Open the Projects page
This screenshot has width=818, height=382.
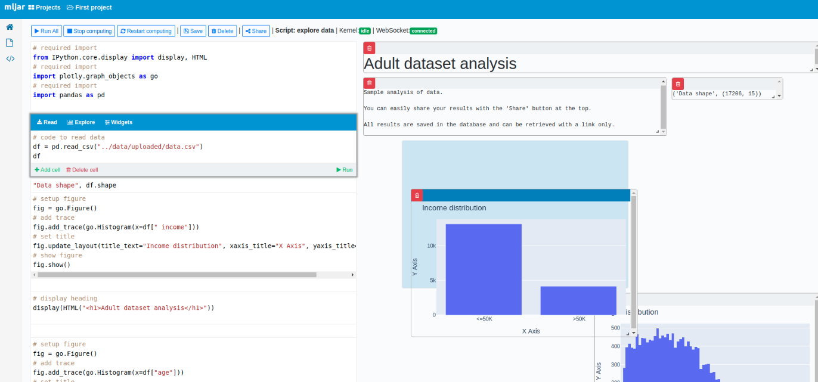[x=44, y=8]
